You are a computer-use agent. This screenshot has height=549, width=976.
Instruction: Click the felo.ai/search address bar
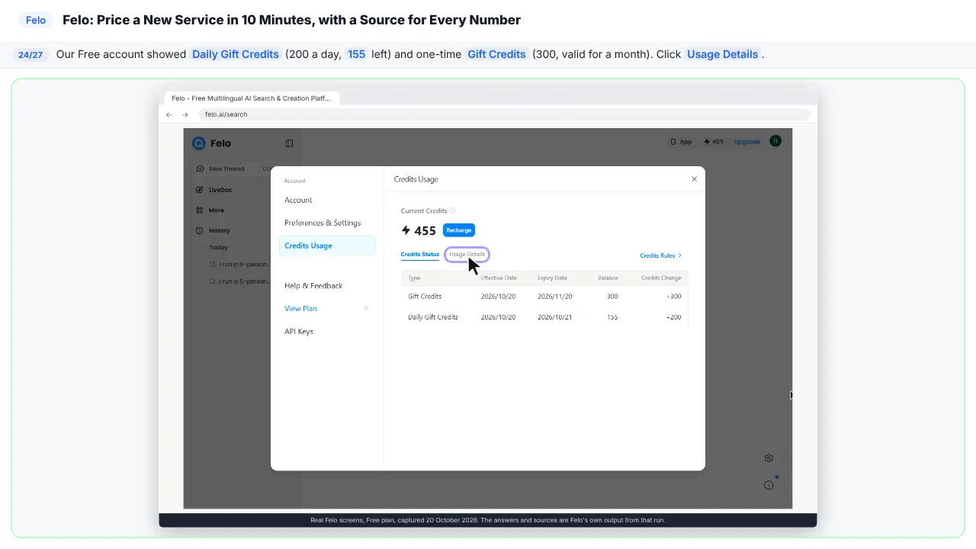(x=504, y=114)
